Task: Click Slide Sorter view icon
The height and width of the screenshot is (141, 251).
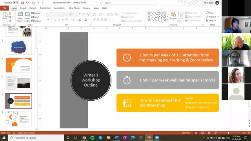Action: [202, 133]
